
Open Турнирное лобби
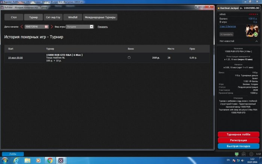coord(238,134)
